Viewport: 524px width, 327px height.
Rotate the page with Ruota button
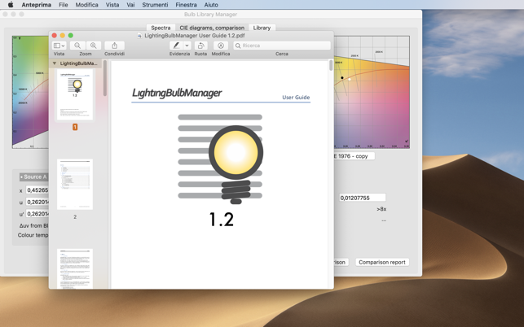tap(200, 46)
